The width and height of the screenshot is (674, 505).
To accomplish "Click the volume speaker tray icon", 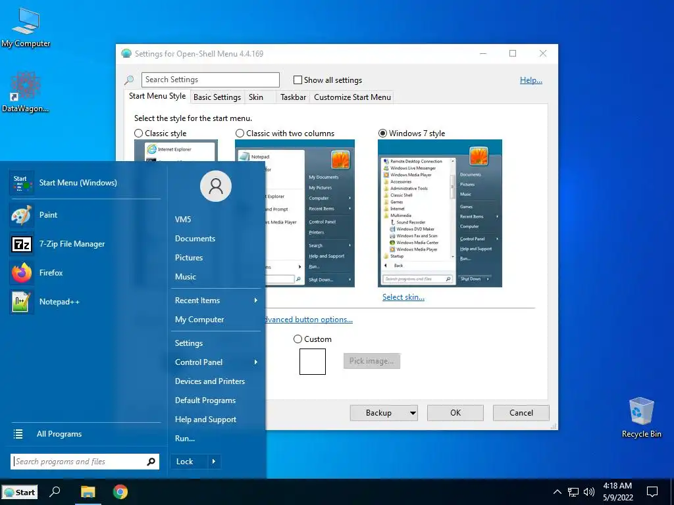I will [x=589, y=492].
